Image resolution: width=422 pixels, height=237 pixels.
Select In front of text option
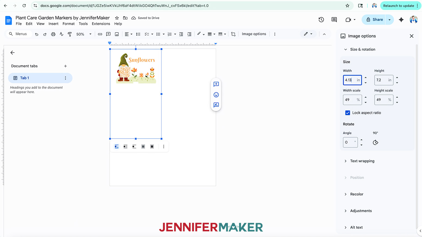pyautogui.click(x=152, y=146)
